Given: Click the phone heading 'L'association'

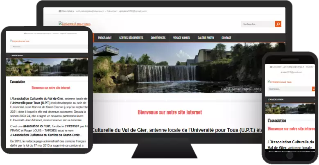Looking at the screenshot, I should pos(277,120).
